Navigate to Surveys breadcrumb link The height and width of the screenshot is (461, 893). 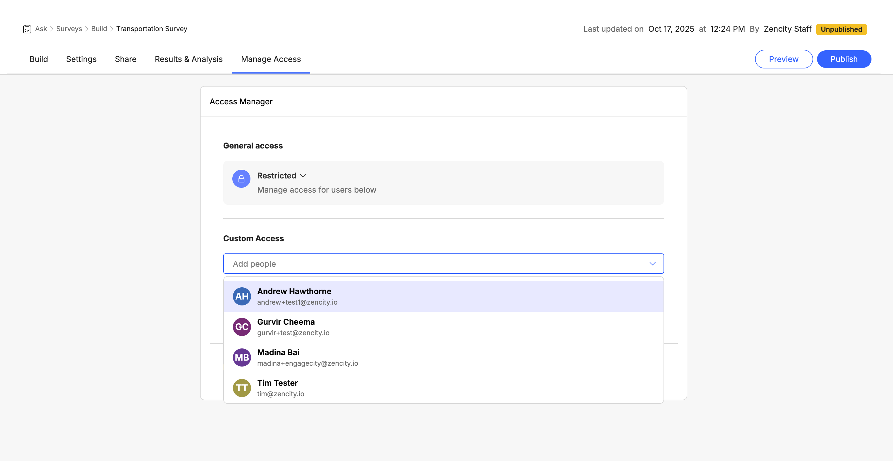tap(69, 29)
